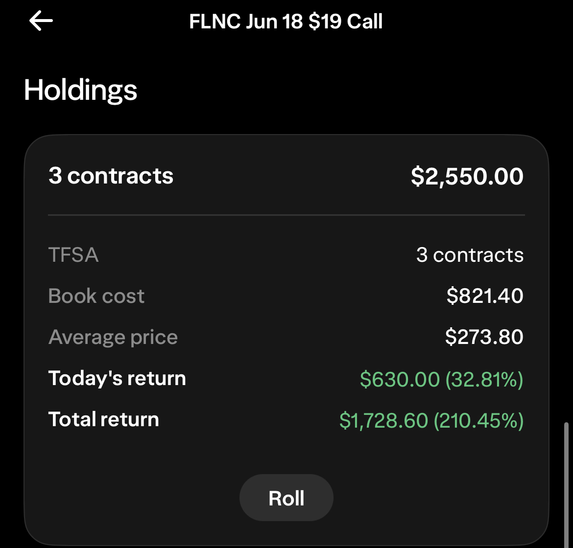Click the vertical scrollbar thumb
Screen dimensions: 573x548
(x=566, y=484)
